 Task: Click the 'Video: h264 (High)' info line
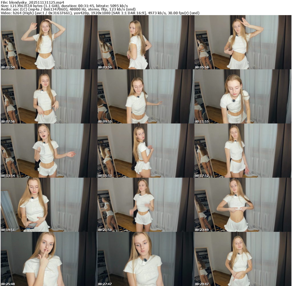tap(100, 13)
